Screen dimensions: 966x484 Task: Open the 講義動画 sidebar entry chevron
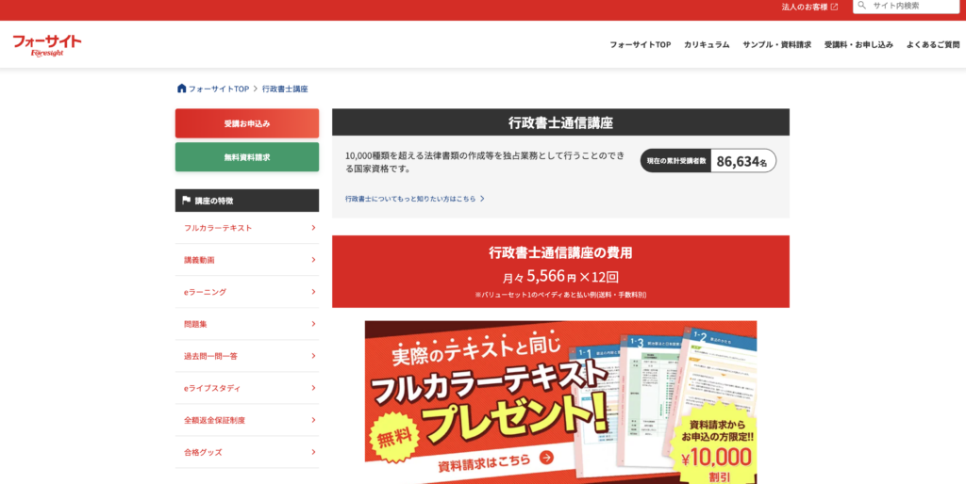313,260
